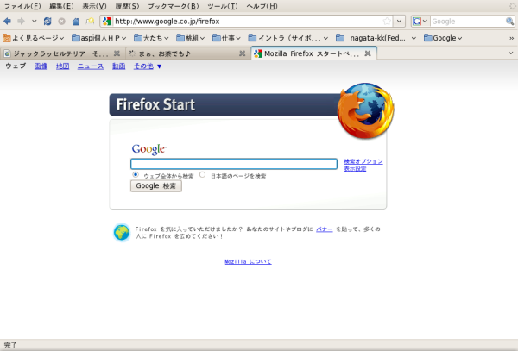This screenshot has width=518, height=351.
Task: Close the ジャックラッセルテリア tab
Action: [x=117, y=53]
